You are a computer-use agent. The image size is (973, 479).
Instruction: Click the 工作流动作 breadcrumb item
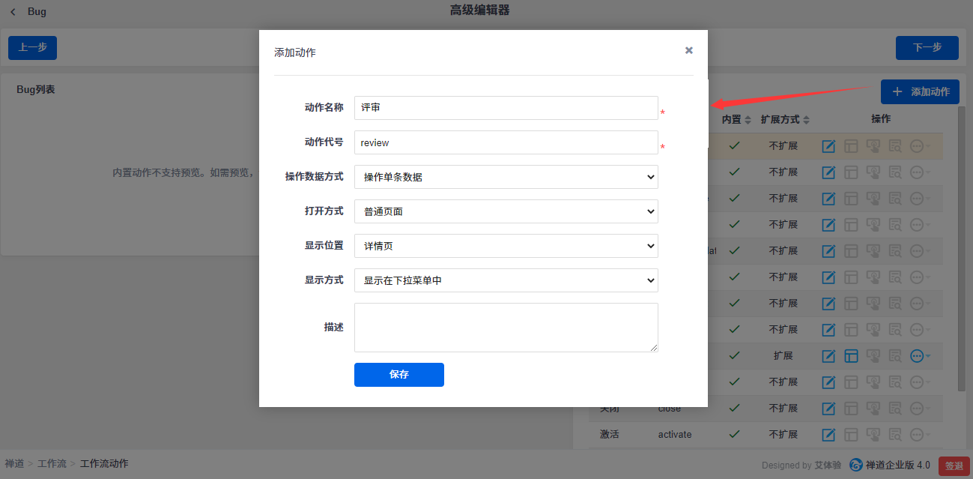pyautogui.click(x=104, y=464)
